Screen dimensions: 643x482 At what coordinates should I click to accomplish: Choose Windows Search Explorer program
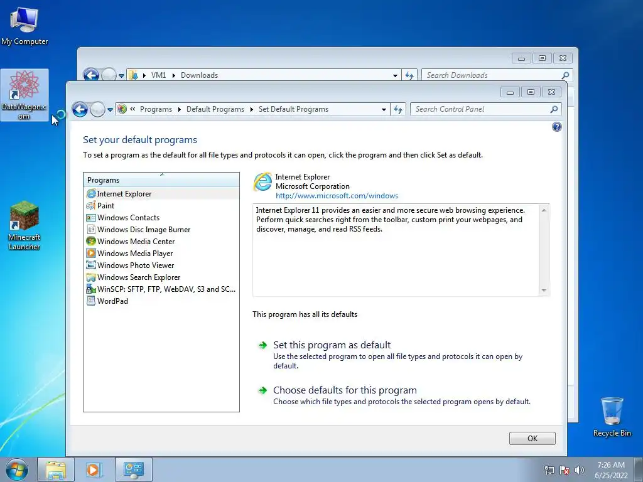click(161, 277)
